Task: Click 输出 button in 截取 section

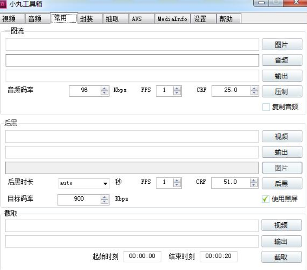Action: point(281,241)
